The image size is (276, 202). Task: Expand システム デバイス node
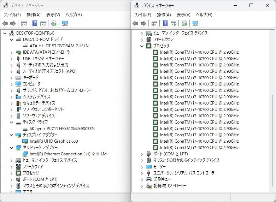pos(11,97)
